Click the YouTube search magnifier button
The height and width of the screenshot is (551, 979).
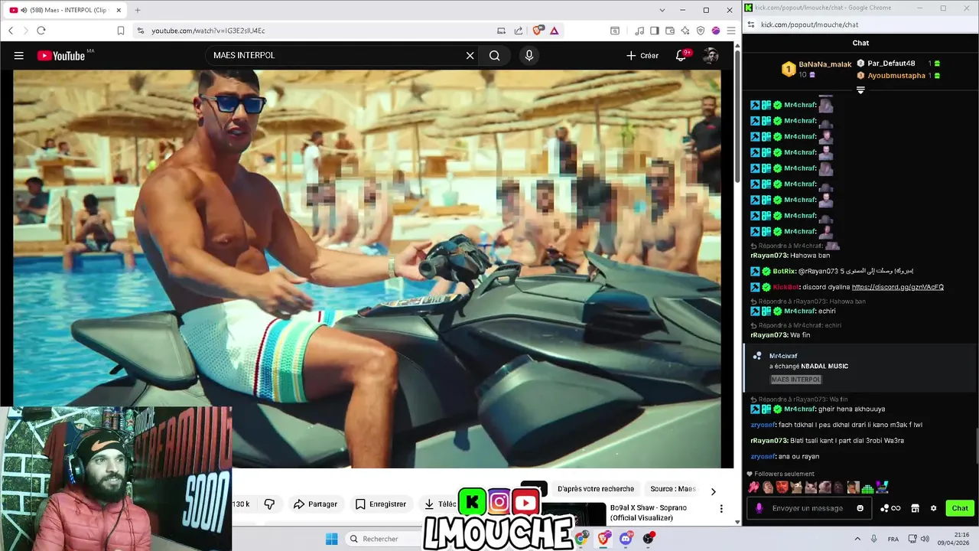[x=495, y=55]
